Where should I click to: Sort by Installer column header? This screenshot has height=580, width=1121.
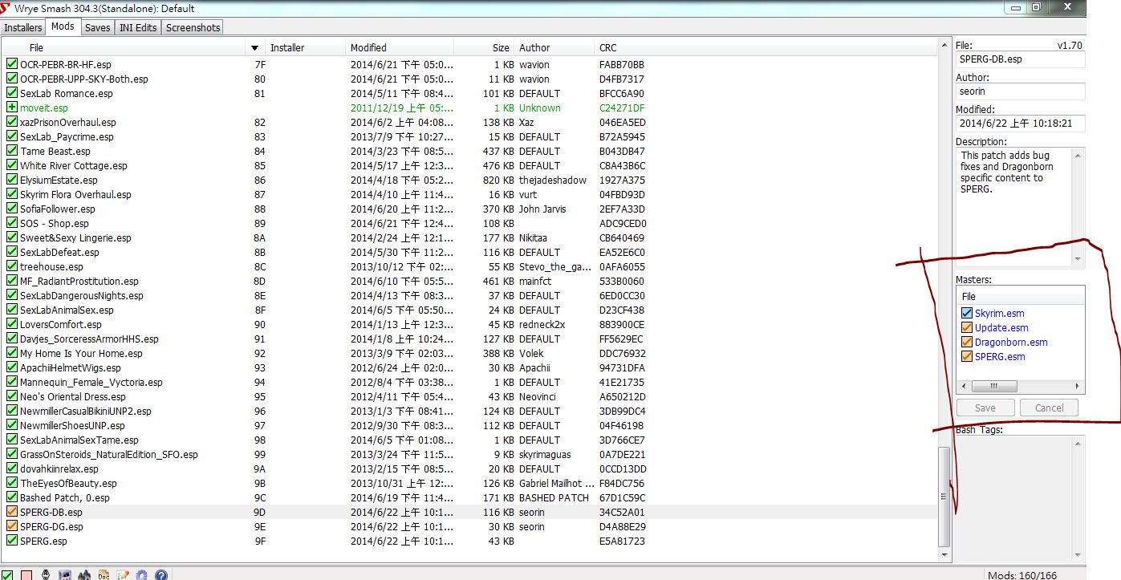click(x=306, y=48)
